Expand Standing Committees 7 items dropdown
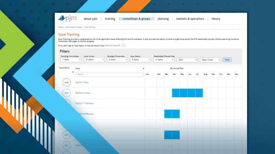275x154 pixels. point(71,60)
